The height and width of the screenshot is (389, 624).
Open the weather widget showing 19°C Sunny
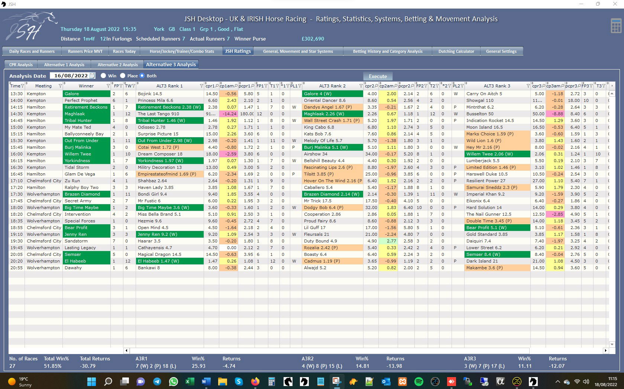tap(20, 382)
